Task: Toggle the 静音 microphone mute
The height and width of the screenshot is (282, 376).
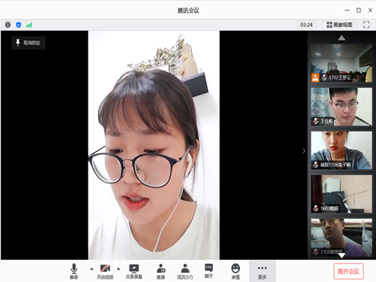Action: (74, 268)
